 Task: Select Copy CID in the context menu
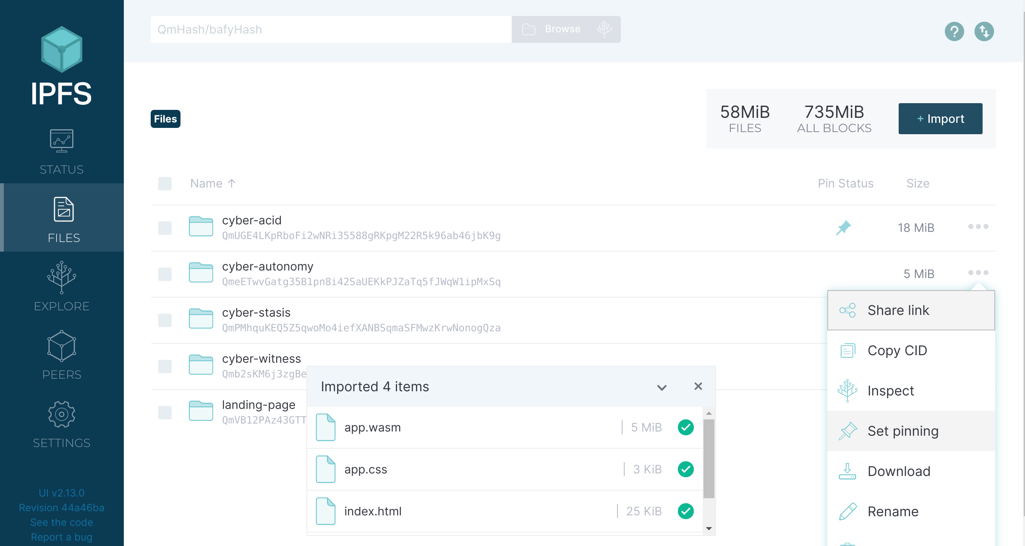pyautogui.click(x=897, y=351)
